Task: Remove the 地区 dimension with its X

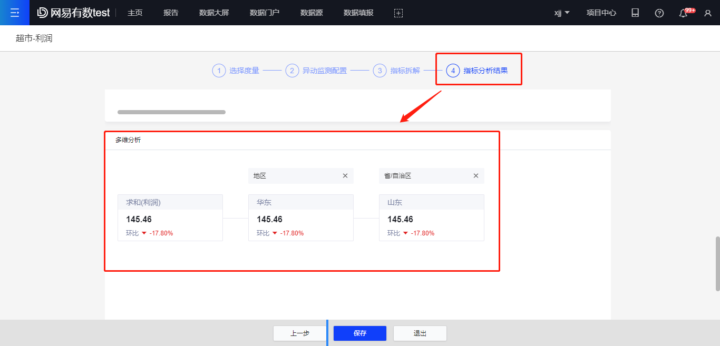Action: [x=345, y=176]
